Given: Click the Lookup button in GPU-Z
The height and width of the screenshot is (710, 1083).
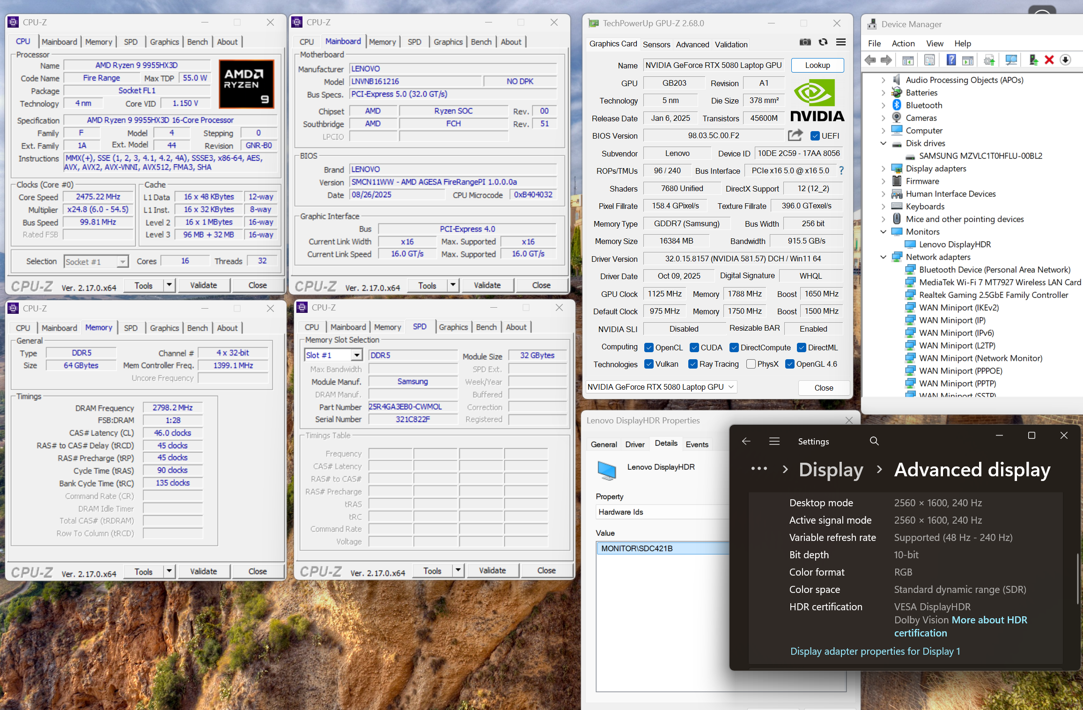Looking at the screenshot, I should click(817, 66).
